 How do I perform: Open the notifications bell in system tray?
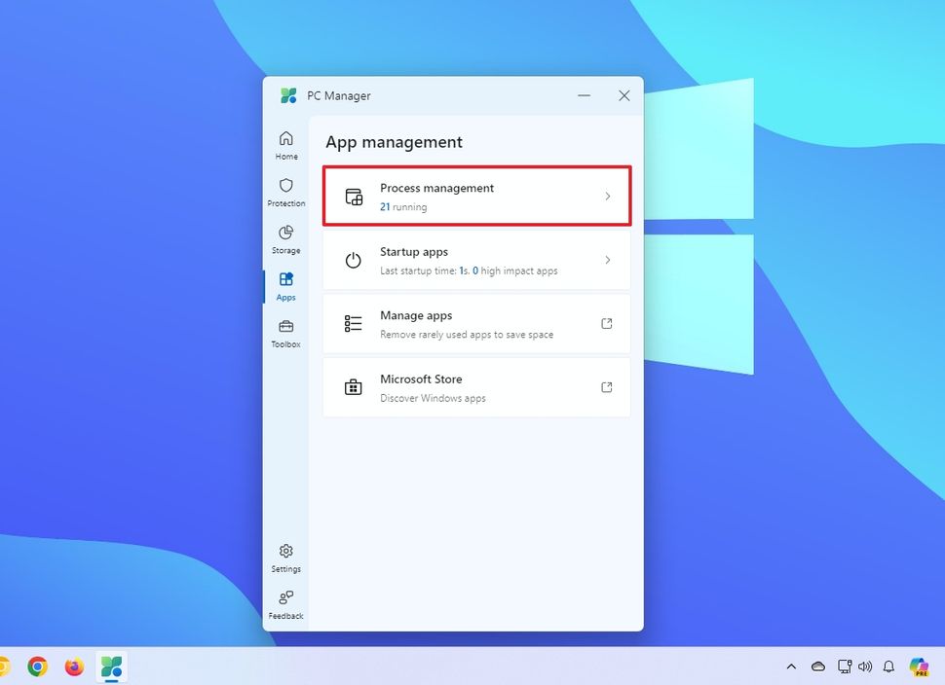888,667
